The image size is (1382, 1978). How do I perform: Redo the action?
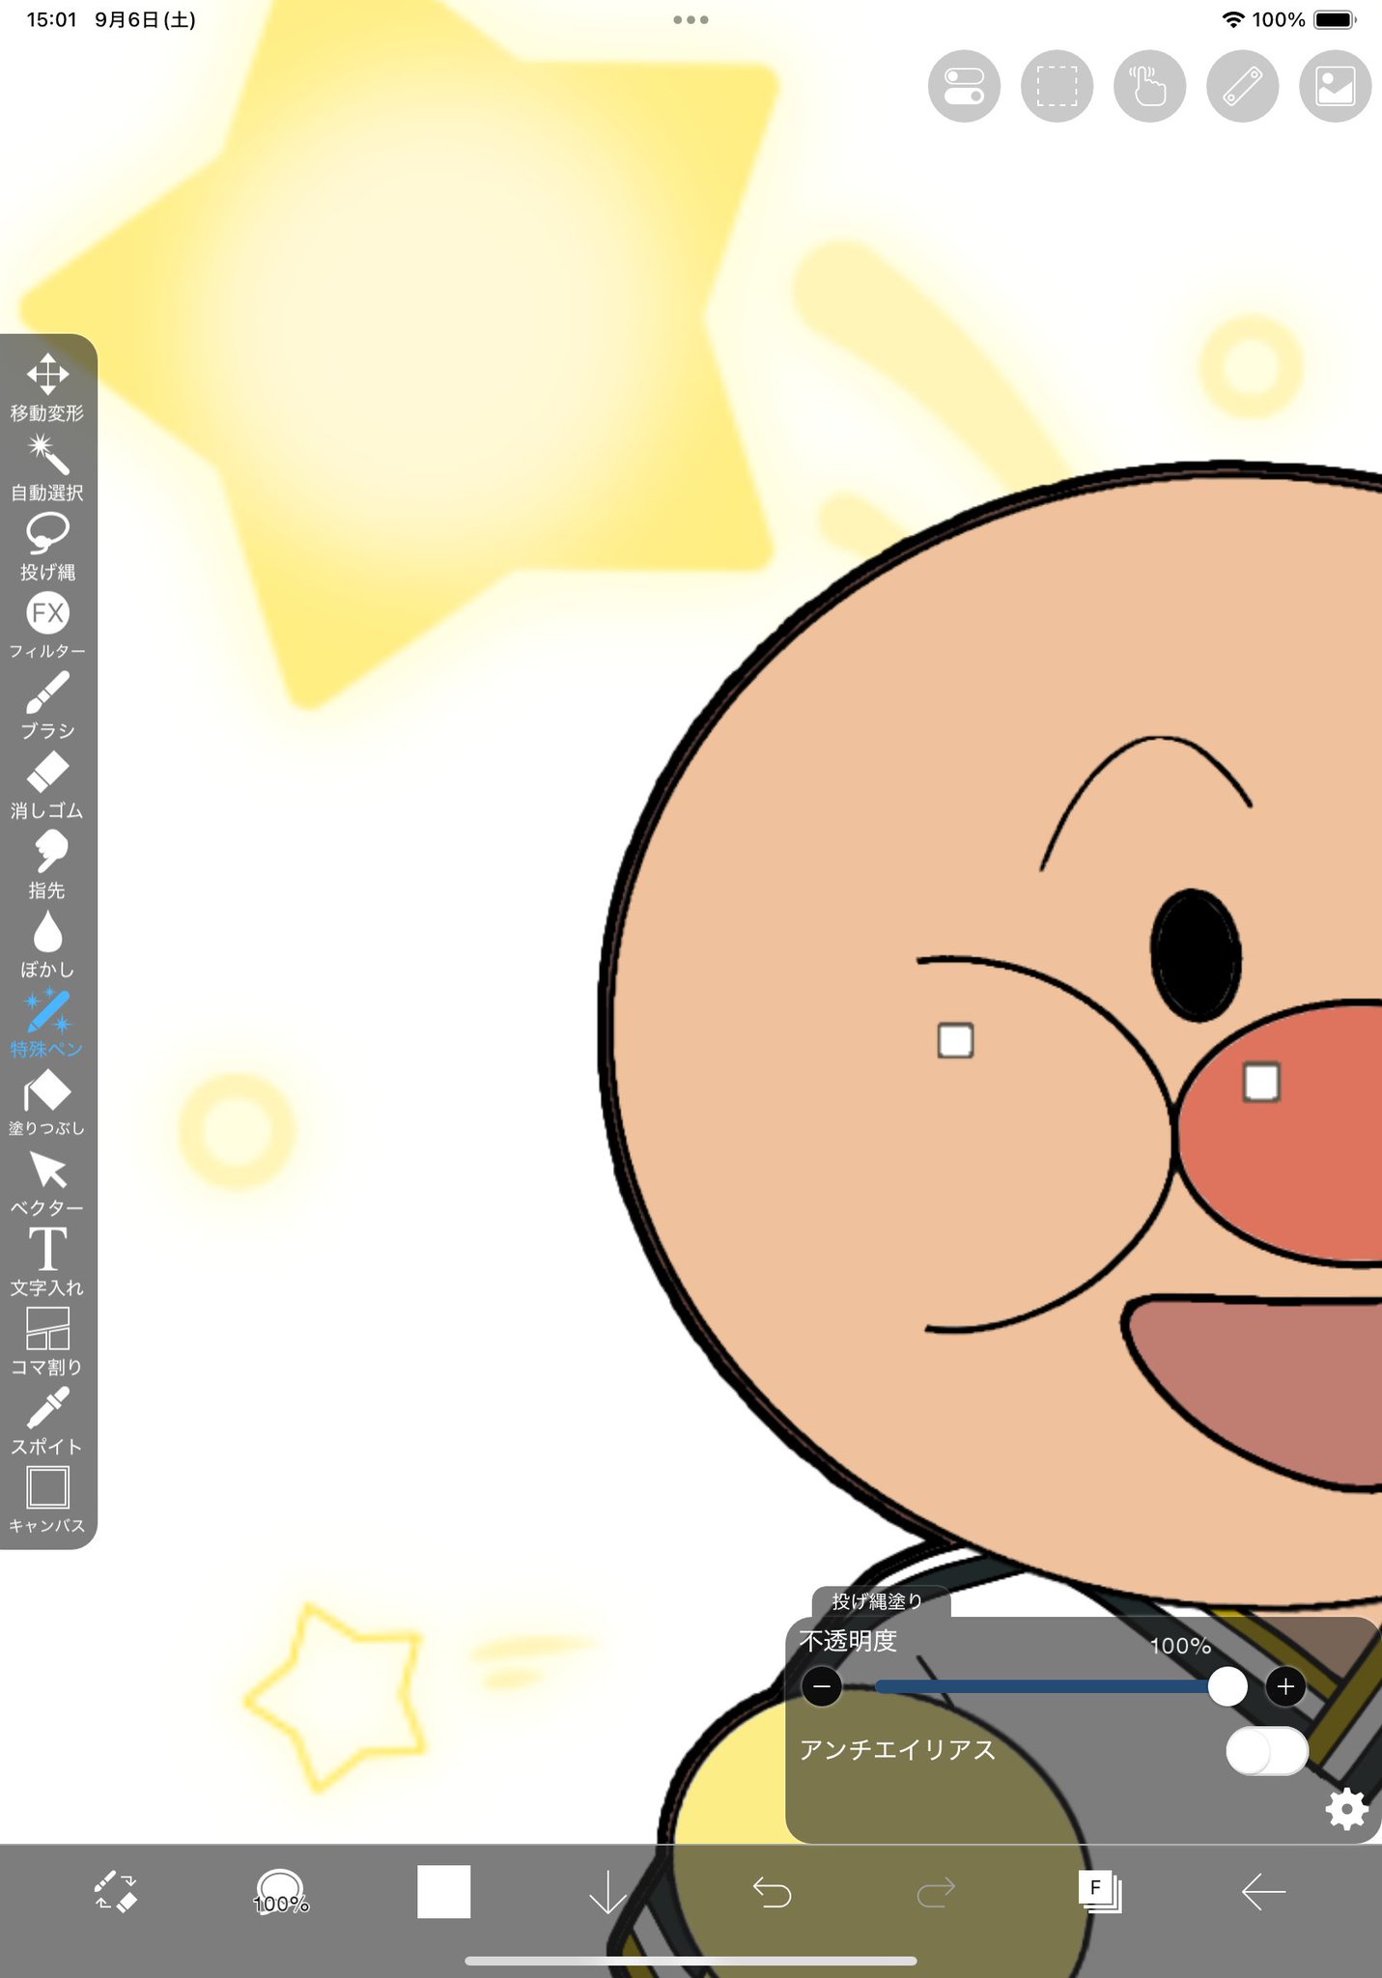pyautogui.click(x=936, y=1892)
